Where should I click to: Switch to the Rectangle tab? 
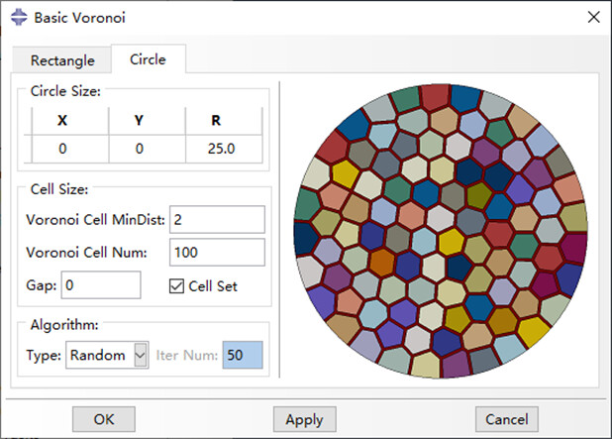tap(62, 60)
